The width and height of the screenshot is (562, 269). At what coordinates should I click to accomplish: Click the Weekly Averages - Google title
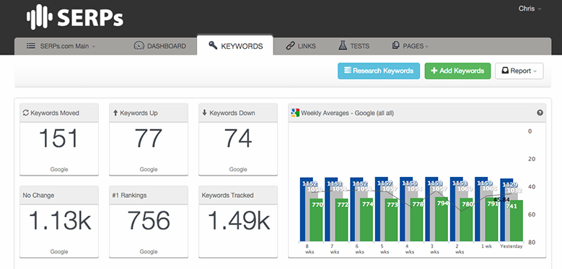point(347,113)
